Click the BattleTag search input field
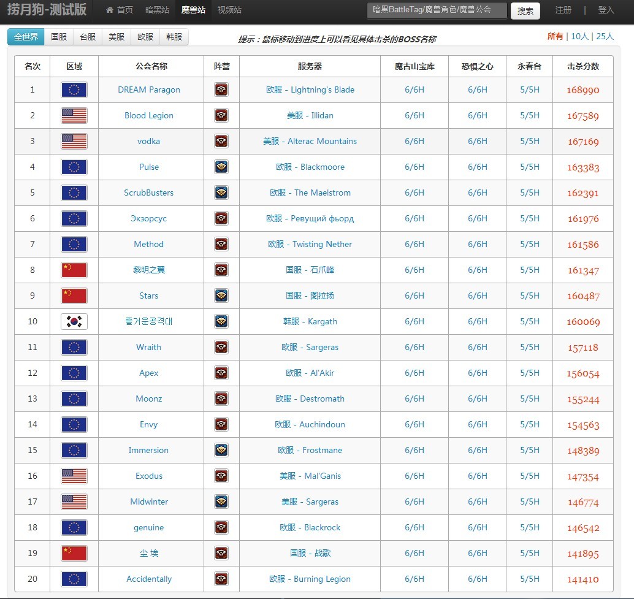The image size is (634, 599). 437,10
